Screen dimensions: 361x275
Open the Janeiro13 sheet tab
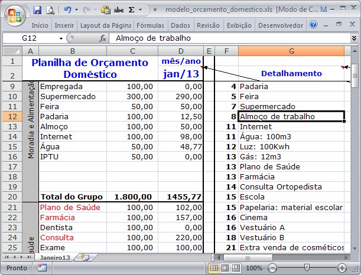(55, 257)
